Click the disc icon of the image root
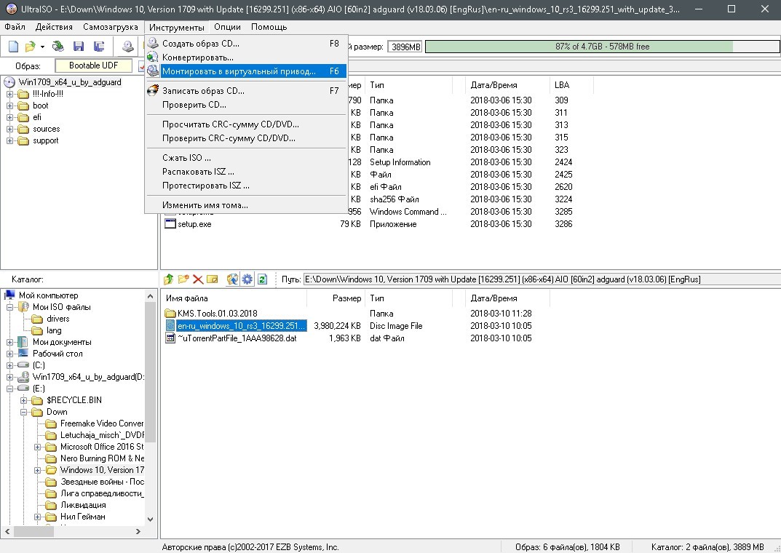This screenshot has height=553, width=781. 9,82
